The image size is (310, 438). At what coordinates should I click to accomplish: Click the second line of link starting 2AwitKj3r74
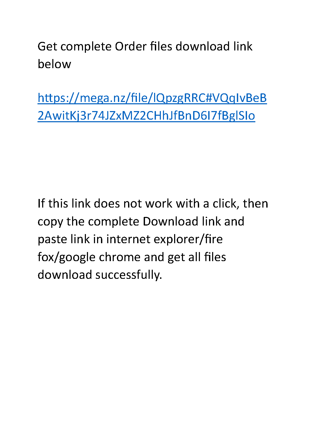click(146, 116)
